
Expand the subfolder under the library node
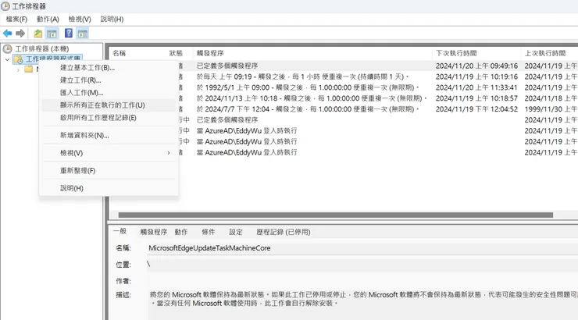[x=18, y=69]
